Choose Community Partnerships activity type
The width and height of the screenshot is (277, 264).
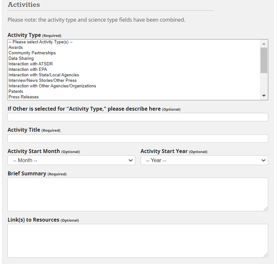coord(32,53)
